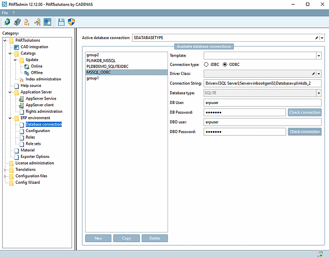This screenshot has height=257, width=329.
Task: Select Material tree item
Action: (28, 150)
